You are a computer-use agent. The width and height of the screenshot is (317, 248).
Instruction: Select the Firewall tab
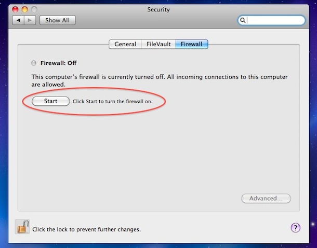click(191, 44)
